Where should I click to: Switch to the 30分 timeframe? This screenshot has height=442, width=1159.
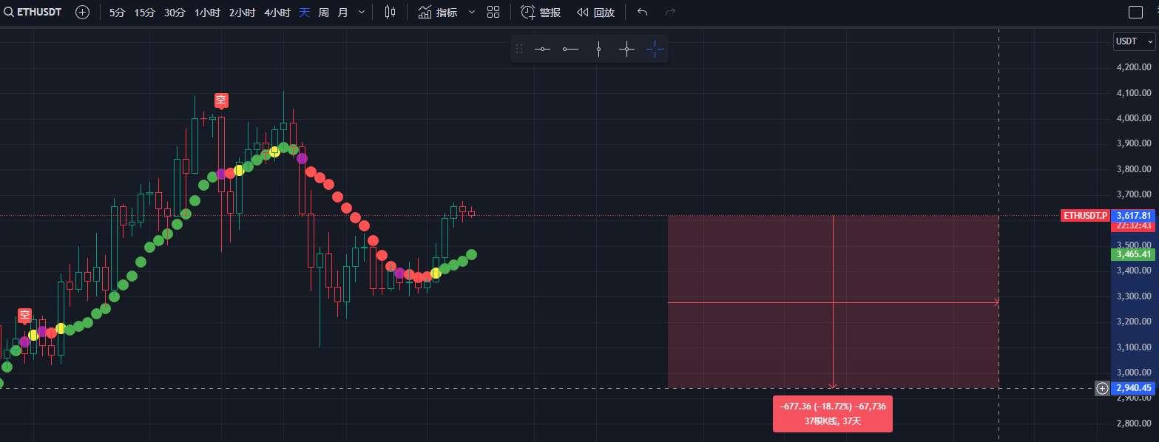[x=175, y=12]
